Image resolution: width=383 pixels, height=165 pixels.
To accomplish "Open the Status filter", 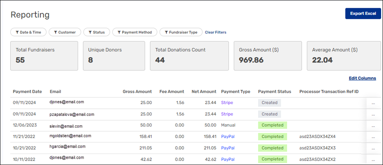I will (x=96, y=32).
